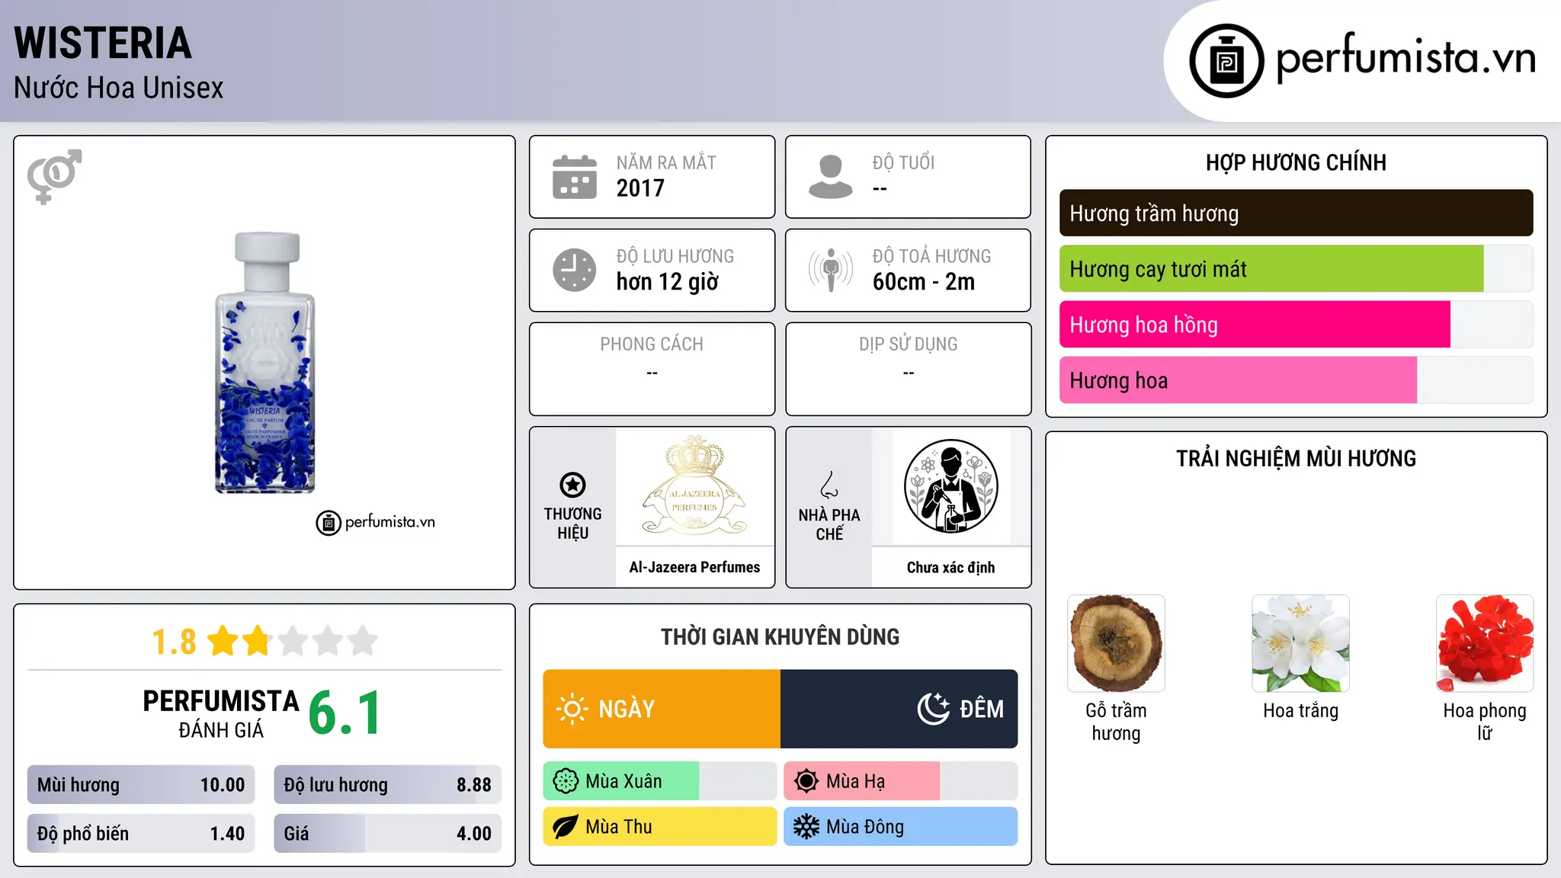Click the perfumista.vn bottle logo icon
Image resolution: width=1561 pixels, height=878 pixels.
pos(1226,61)
